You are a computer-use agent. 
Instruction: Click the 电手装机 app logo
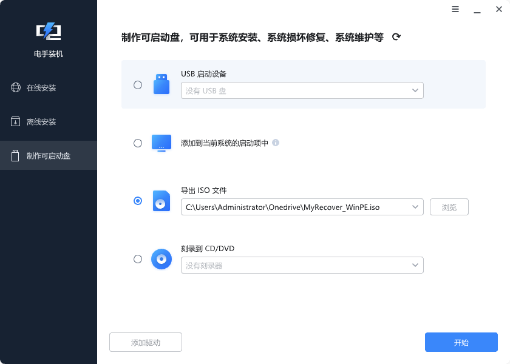click(49, 30)
